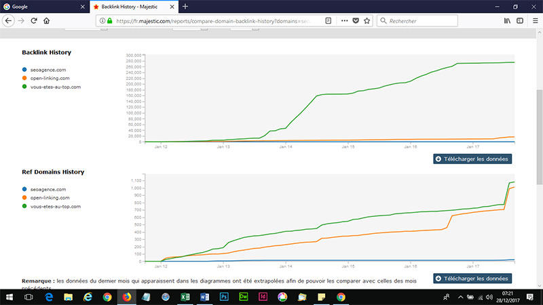Launch Internet Explorer from taskbar
This screenshot has width=543, height=305.
tap(88, 297)
